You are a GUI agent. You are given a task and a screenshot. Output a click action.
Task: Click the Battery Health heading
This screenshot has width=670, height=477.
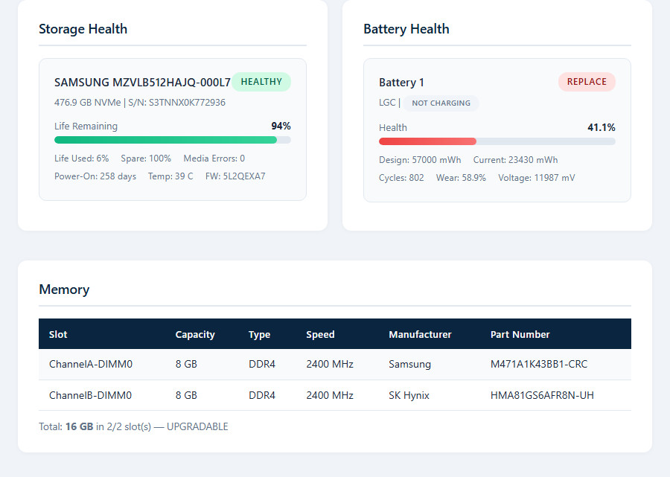click(406, 29)
